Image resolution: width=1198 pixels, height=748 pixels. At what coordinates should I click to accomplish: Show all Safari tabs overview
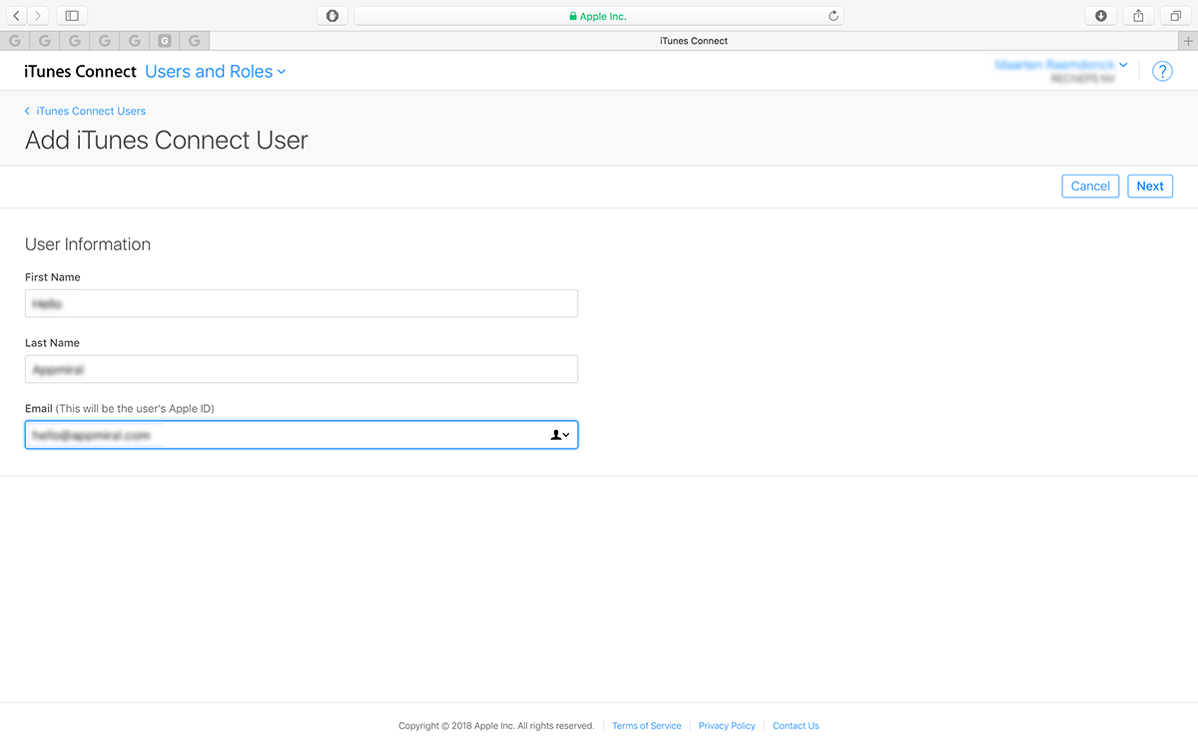point(1174,15)
